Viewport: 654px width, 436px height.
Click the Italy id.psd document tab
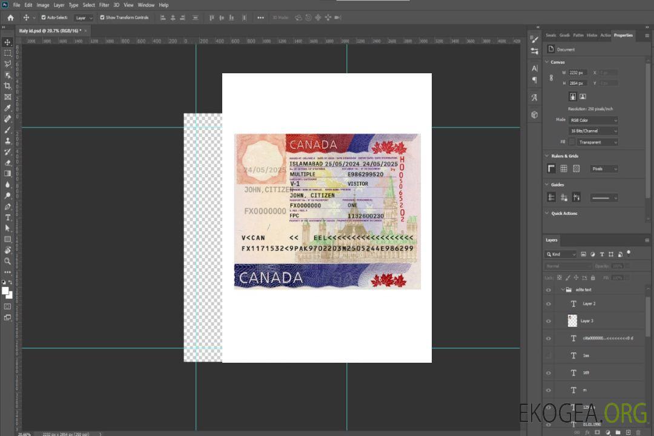(x=50, y=31)
